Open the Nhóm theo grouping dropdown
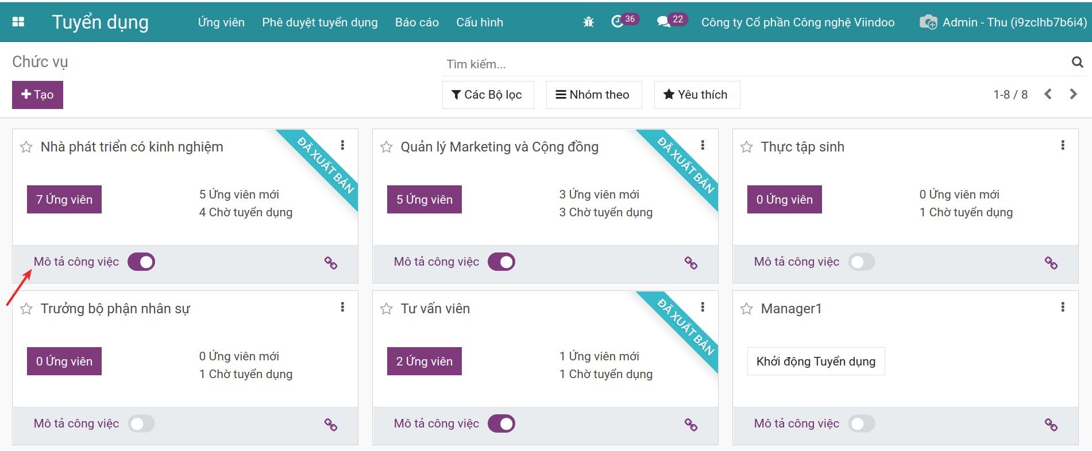Image resolution: width=1092 pixels, height=451 pixels. click(x=593, y=95)
